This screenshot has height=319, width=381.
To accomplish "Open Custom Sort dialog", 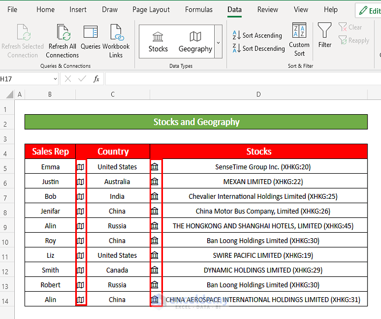I will pyautogui.click(x=299, y=40).
